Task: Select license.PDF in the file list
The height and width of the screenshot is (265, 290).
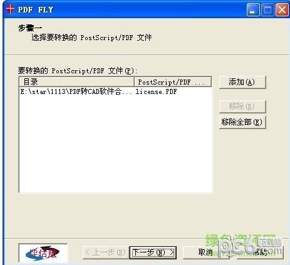Action: point(156,91)
